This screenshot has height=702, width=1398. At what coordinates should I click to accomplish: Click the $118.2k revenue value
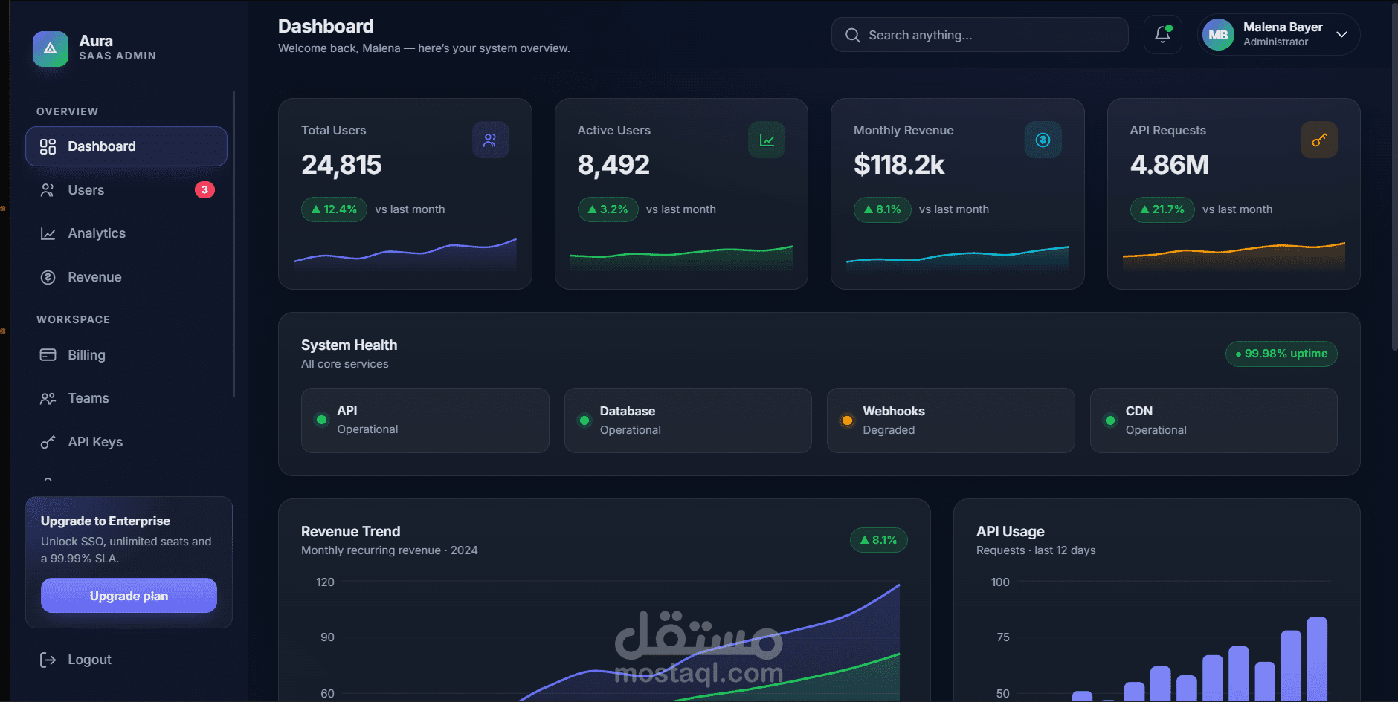point(899,165)
